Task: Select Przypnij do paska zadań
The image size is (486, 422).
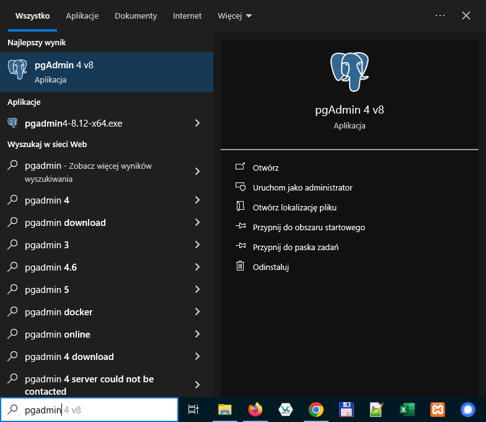Action: coord(295,247)
